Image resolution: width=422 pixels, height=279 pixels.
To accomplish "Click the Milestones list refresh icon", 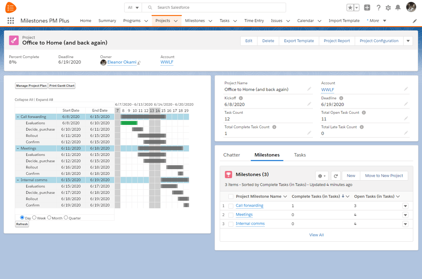I will [x=336, y=176].
